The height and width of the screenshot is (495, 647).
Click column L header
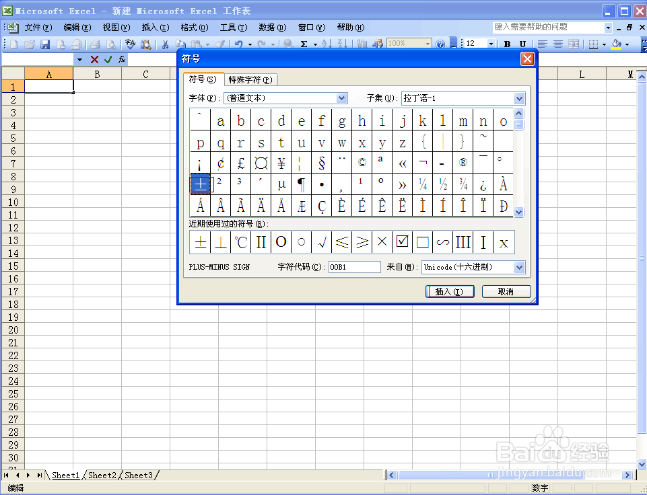pos(582,74)
